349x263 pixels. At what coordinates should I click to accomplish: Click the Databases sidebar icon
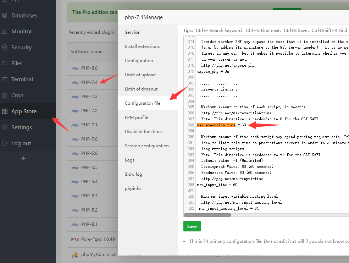point(5,15)
